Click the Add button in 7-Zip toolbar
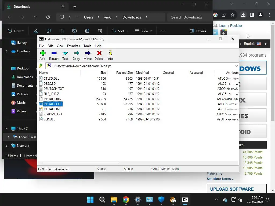The height and width of the screenshot is (206, 275). tap(42, 55)
